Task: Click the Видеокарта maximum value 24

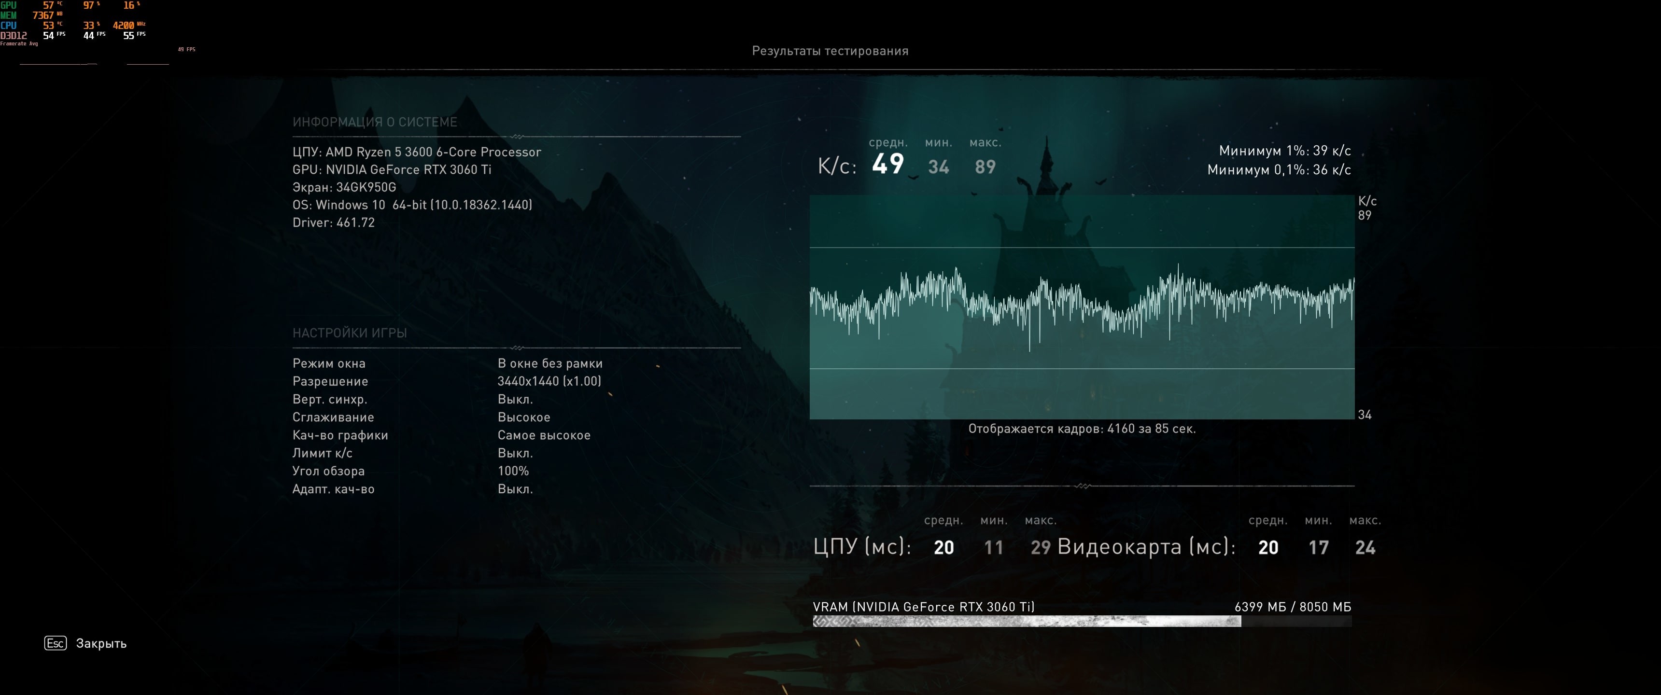Action: [1365, 548]
